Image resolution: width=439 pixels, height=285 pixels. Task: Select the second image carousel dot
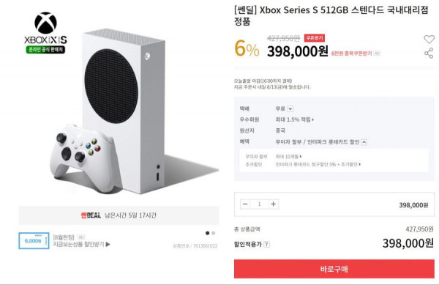[x=214, y=233]
